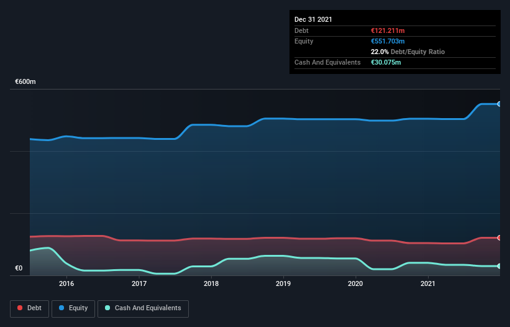Viewport: 510px width, 327px height.
Task: Select the Debt endpoint marker on chart
Action: [499, 238]
